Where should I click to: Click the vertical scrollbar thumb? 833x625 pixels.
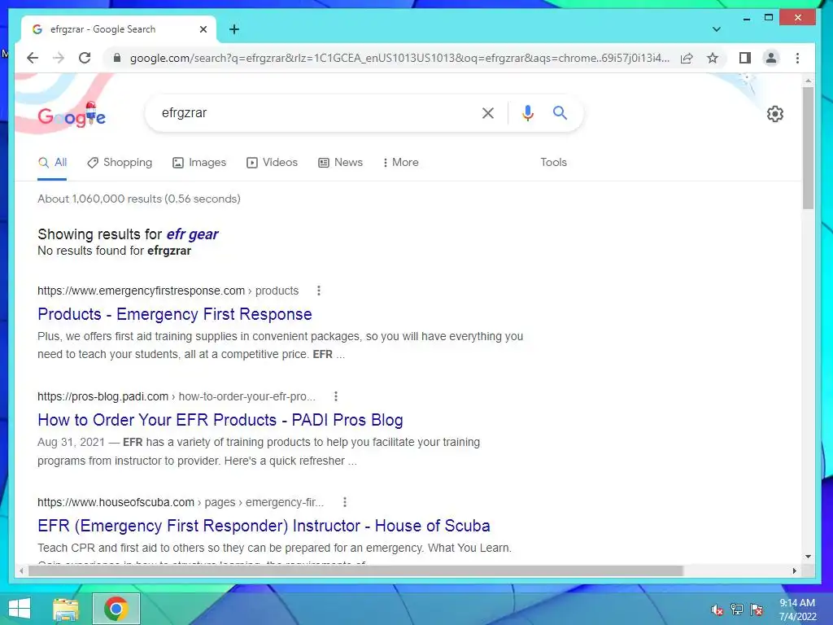tap(808, 148)
